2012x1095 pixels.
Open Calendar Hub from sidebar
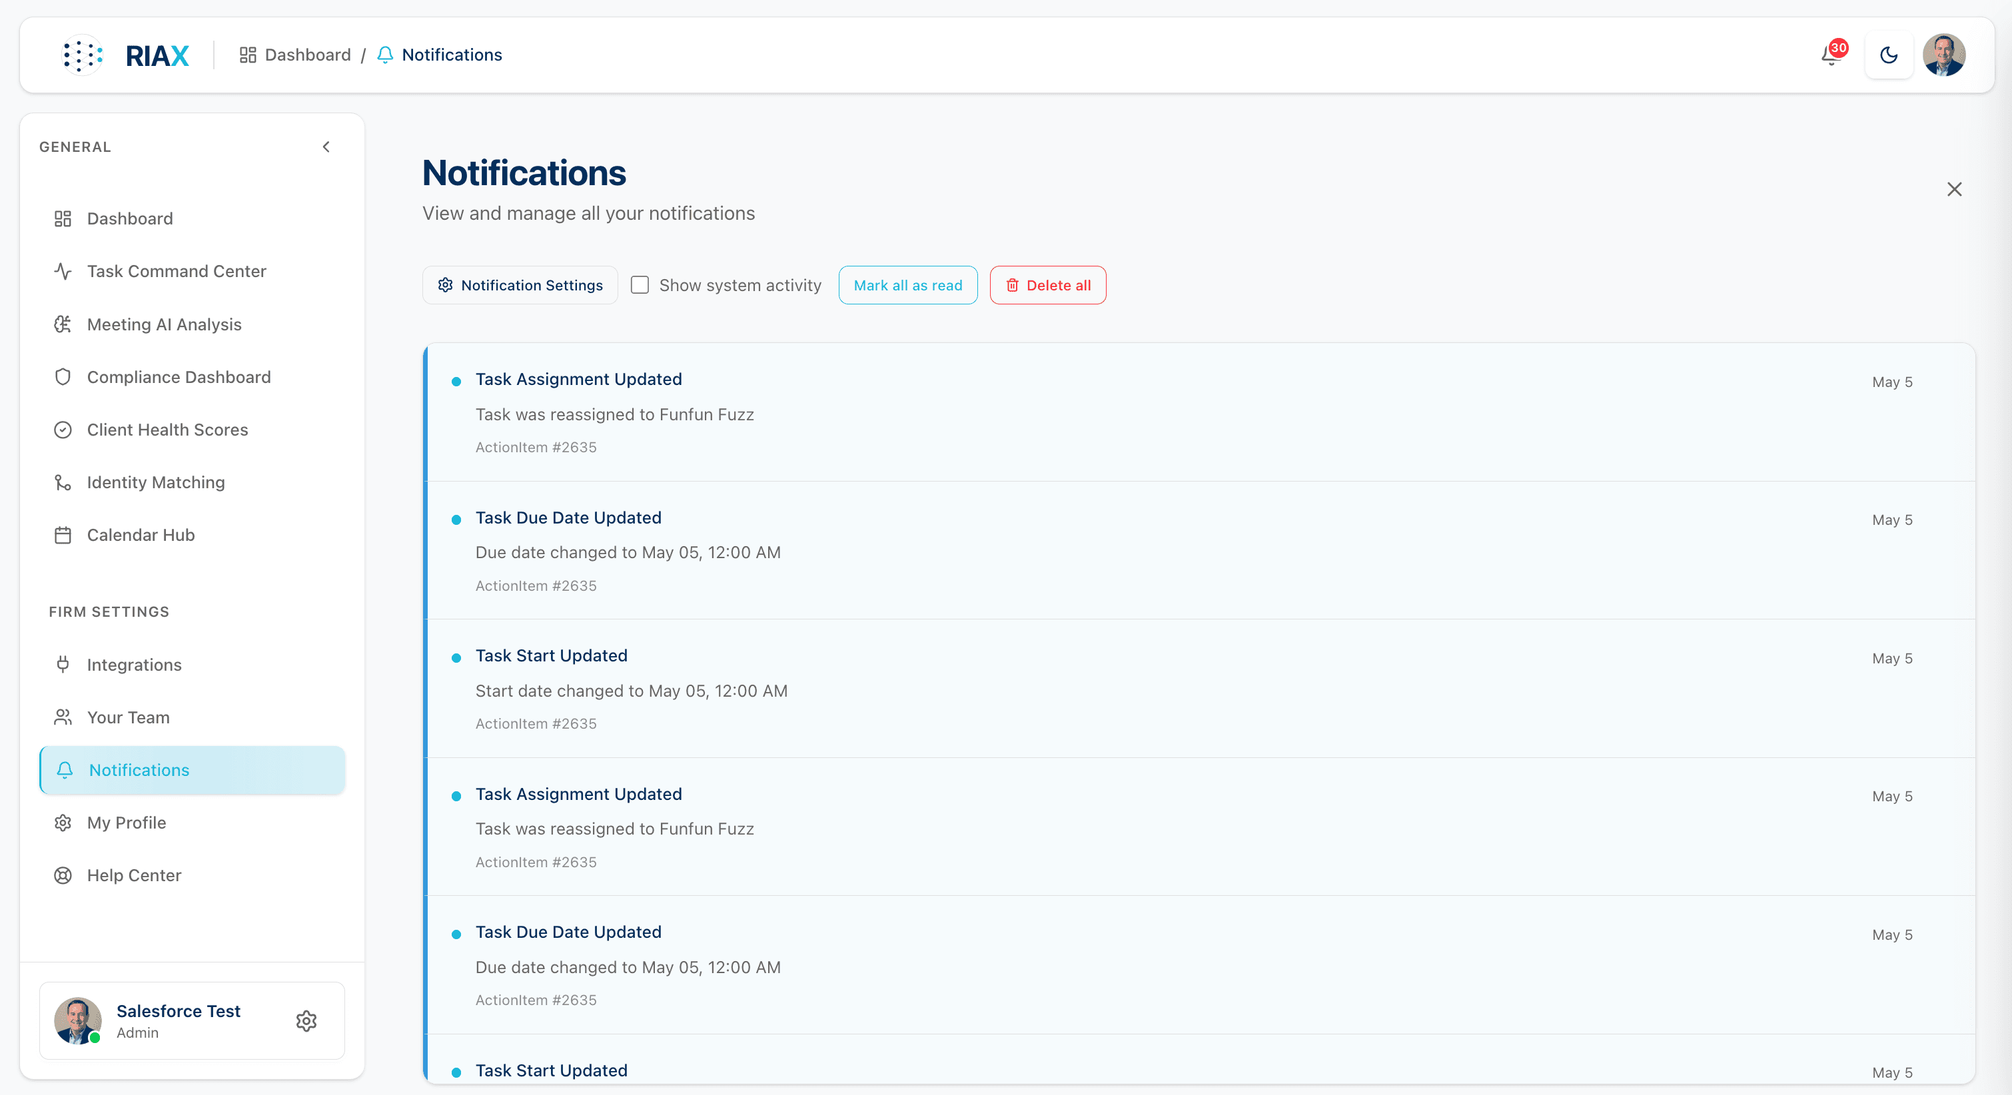(x=192, y=535)
